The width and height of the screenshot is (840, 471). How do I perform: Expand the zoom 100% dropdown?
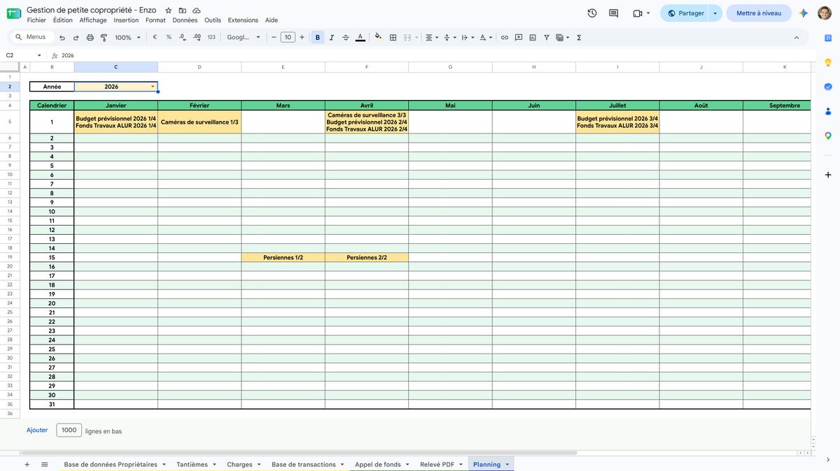click(127, 38)
